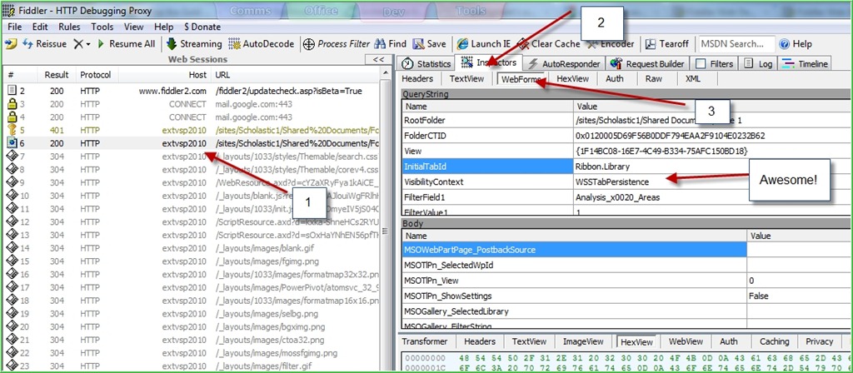Click icon of session 6 row
The width and height of the screenshot is (853, 373).
point(12,143)
